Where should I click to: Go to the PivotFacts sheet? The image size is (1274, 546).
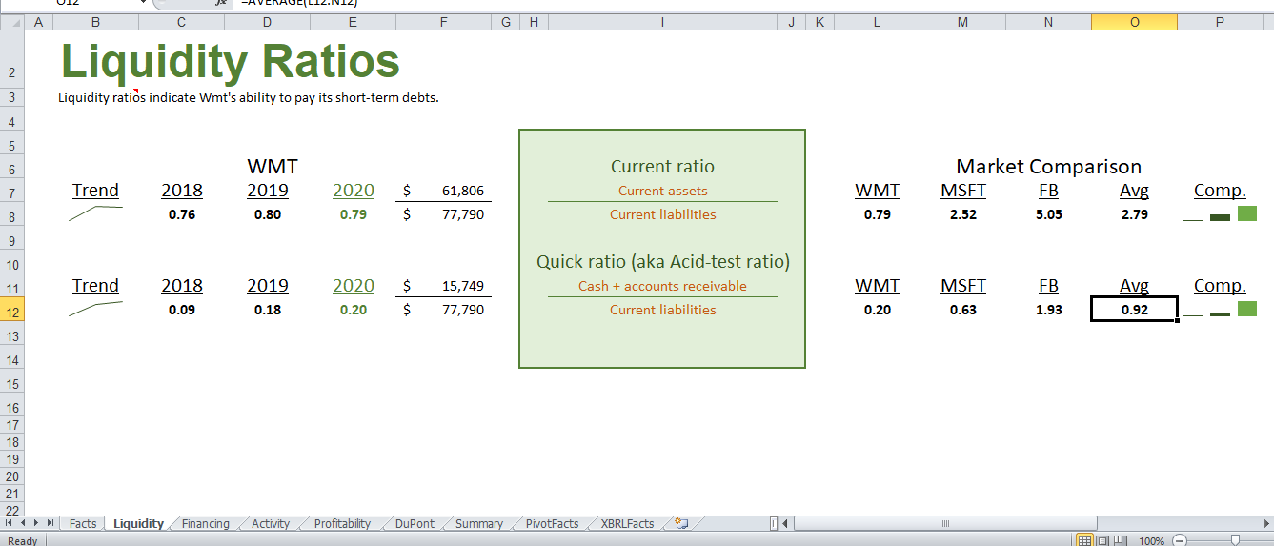pyautogui.click(x=552, y=523)
